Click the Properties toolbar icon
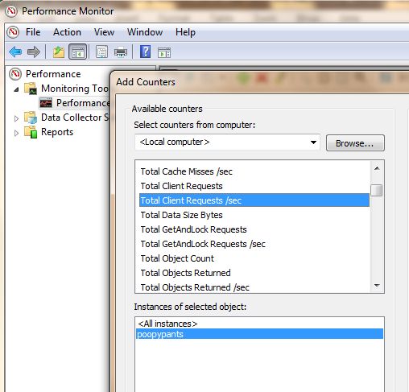The height and width of the screenshot is (392, 409). point(101,52)
